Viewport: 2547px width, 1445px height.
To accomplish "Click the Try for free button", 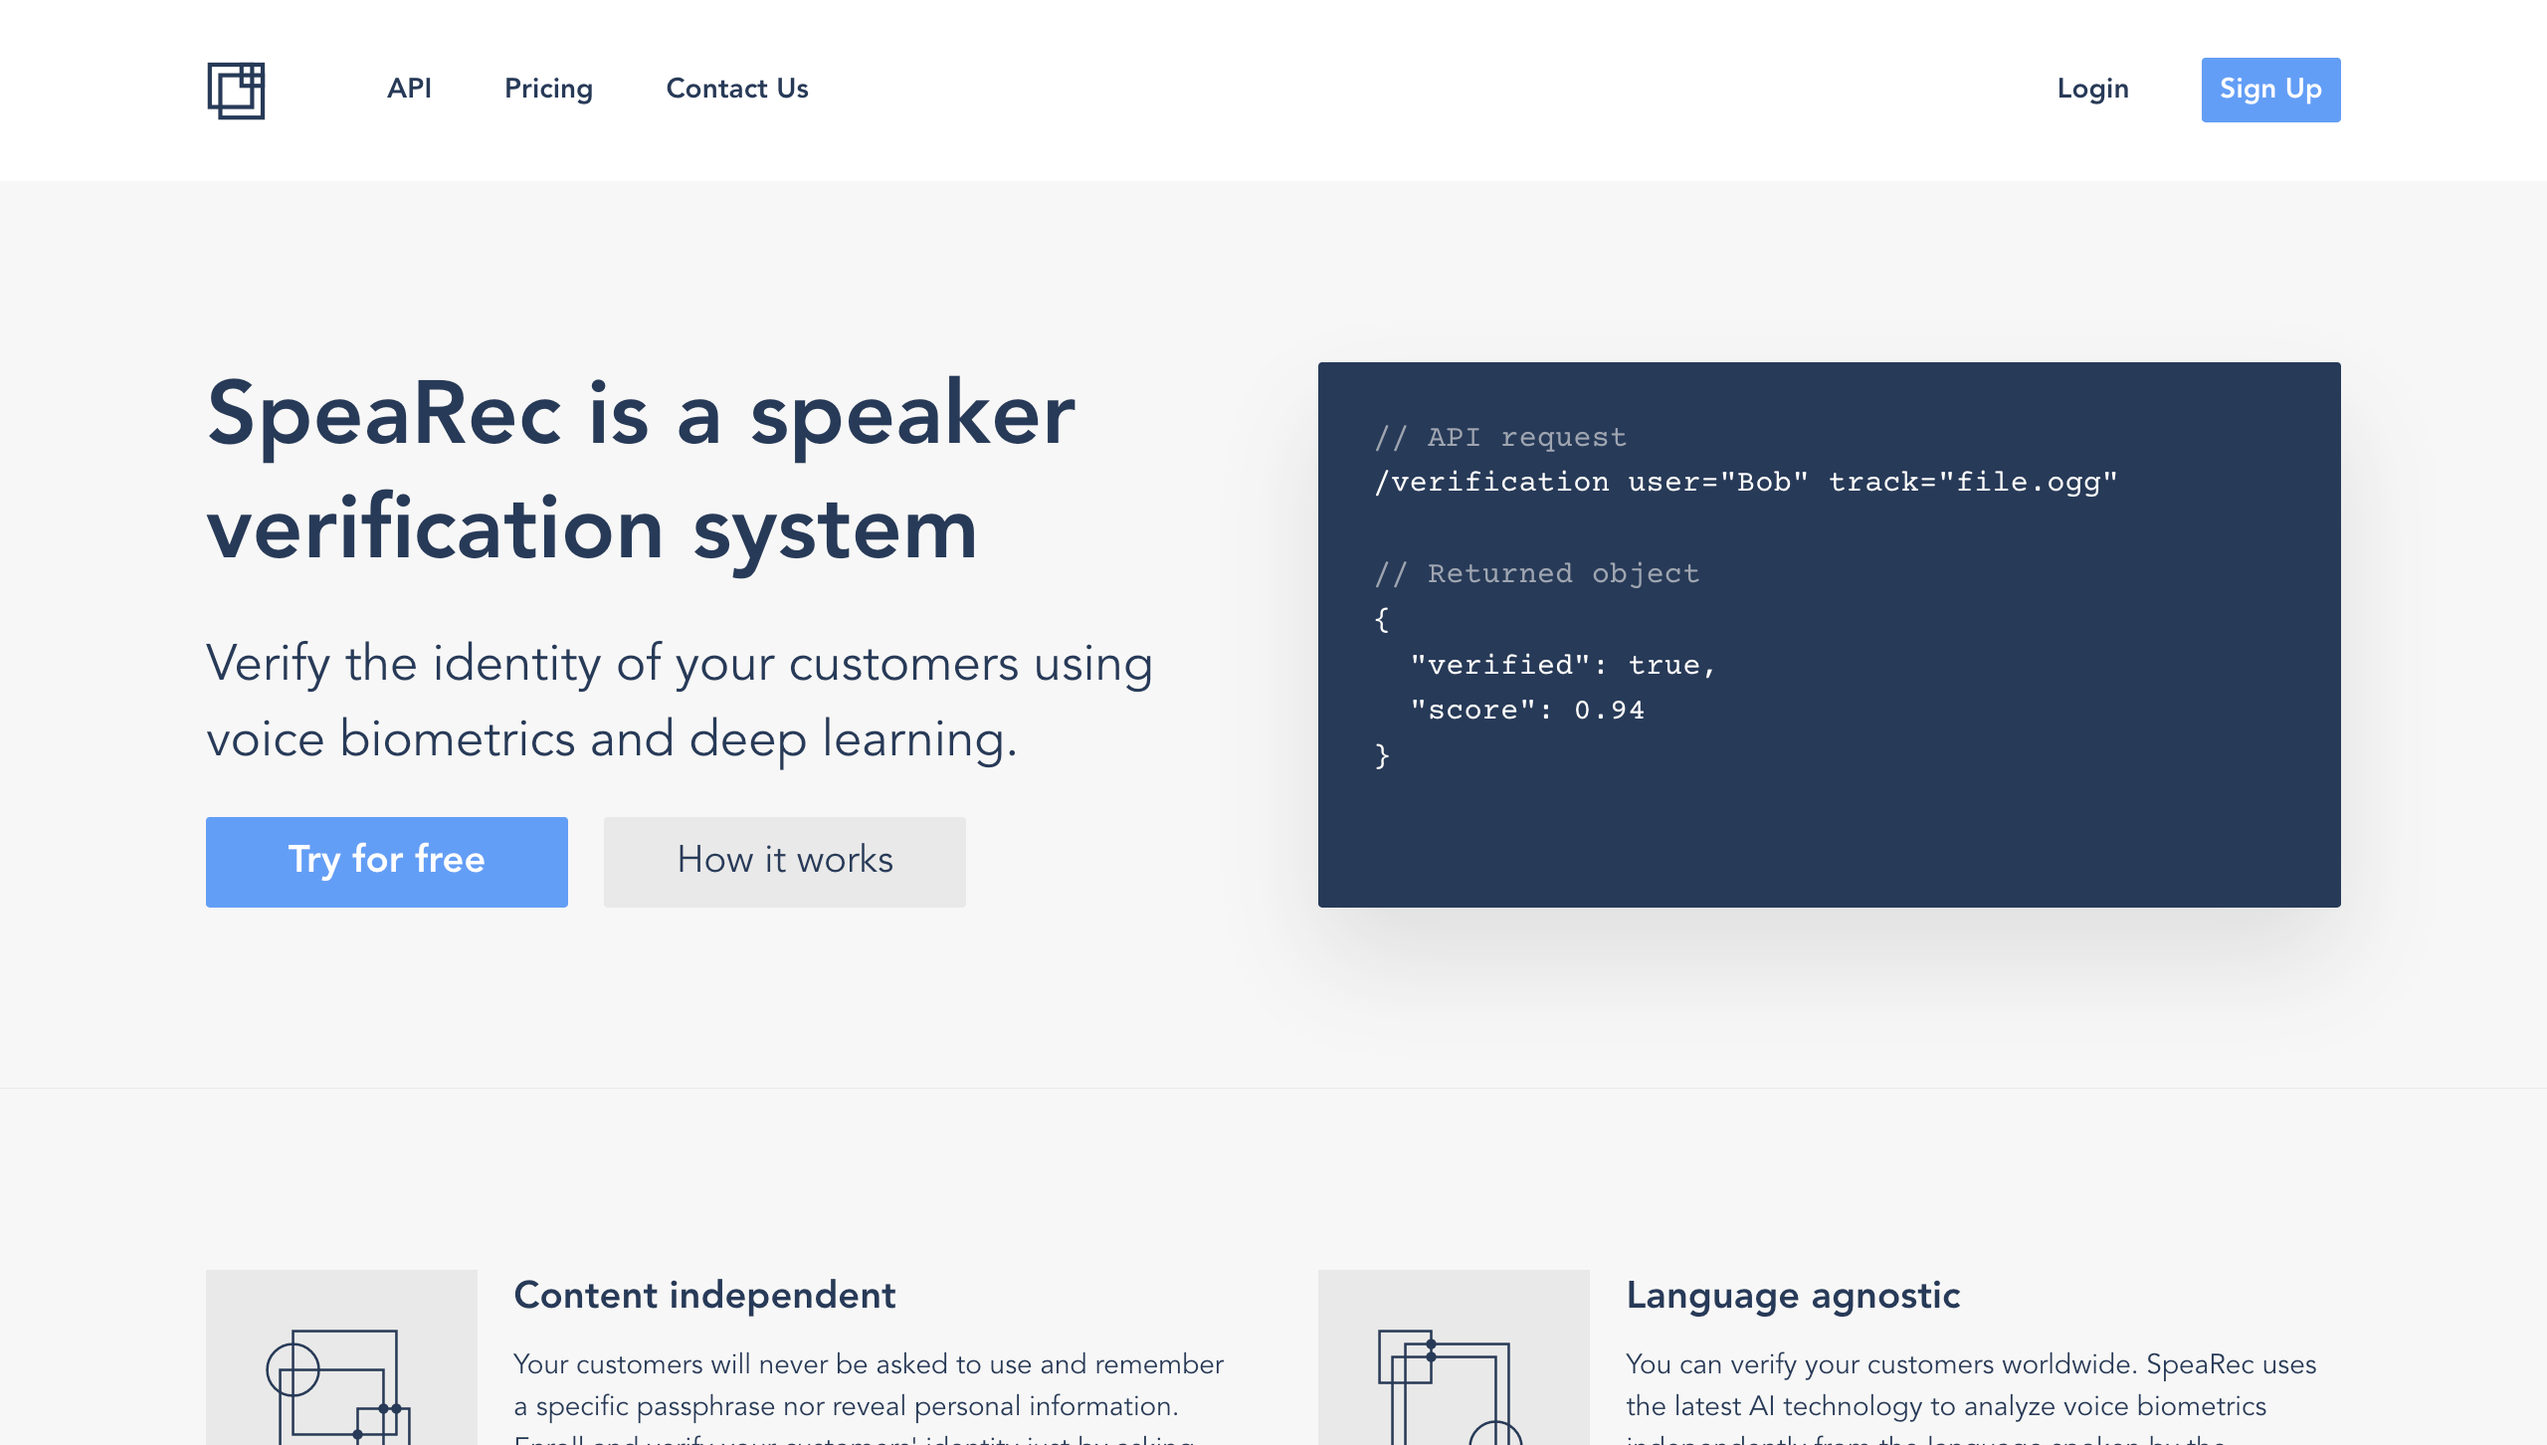I will (387, 862).
